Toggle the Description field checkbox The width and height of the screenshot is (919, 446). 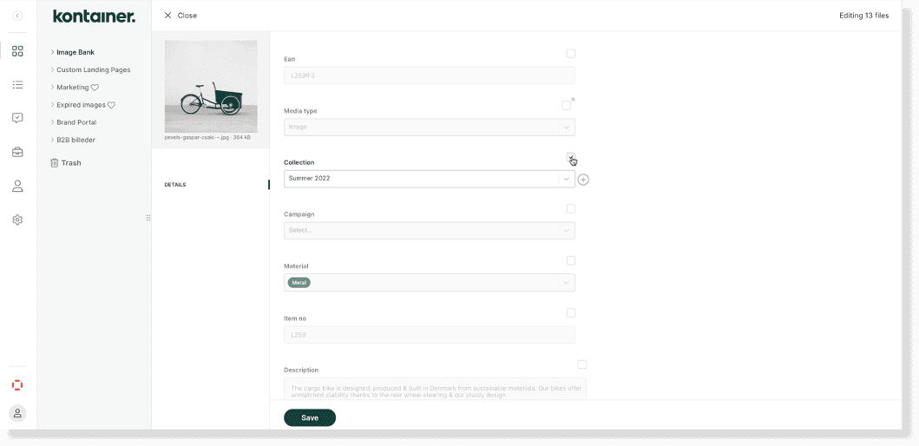pos(582,364)
